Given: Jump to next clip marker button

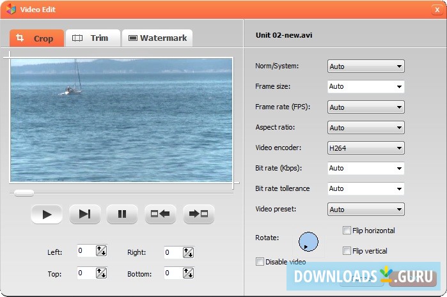Looking at the screenshot, I should pyautogui.click(x=198, y=214).
